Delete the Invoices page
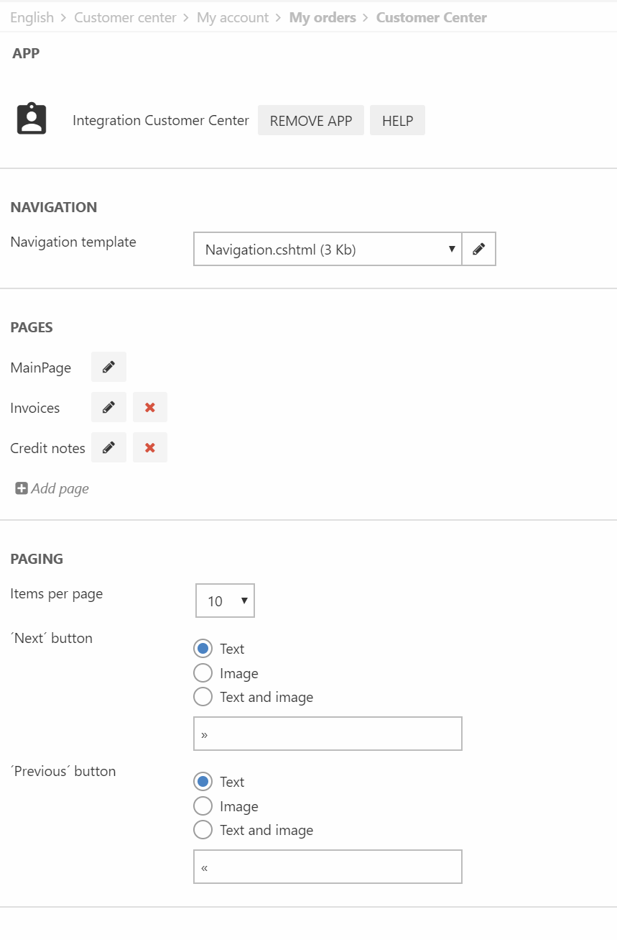 pos(150,407)
